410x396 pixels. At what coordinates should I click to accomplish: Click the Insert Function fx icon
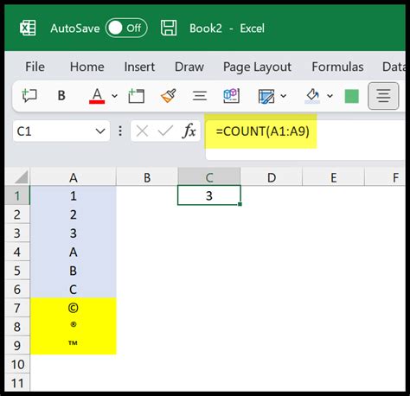189,131
